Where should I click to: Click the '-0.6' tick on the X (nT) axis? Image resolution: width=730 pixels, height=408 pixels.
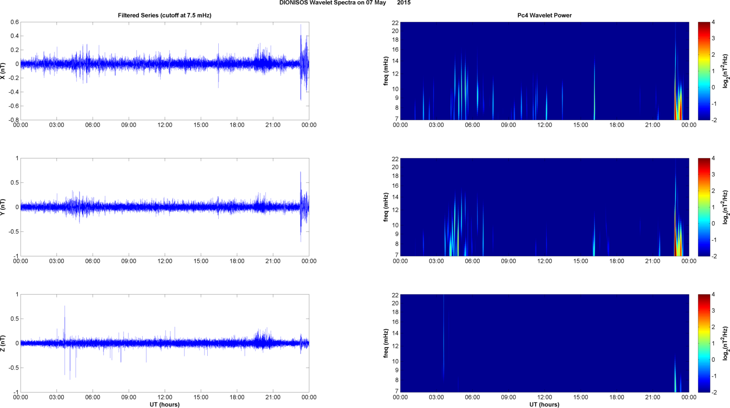(13, 106)
